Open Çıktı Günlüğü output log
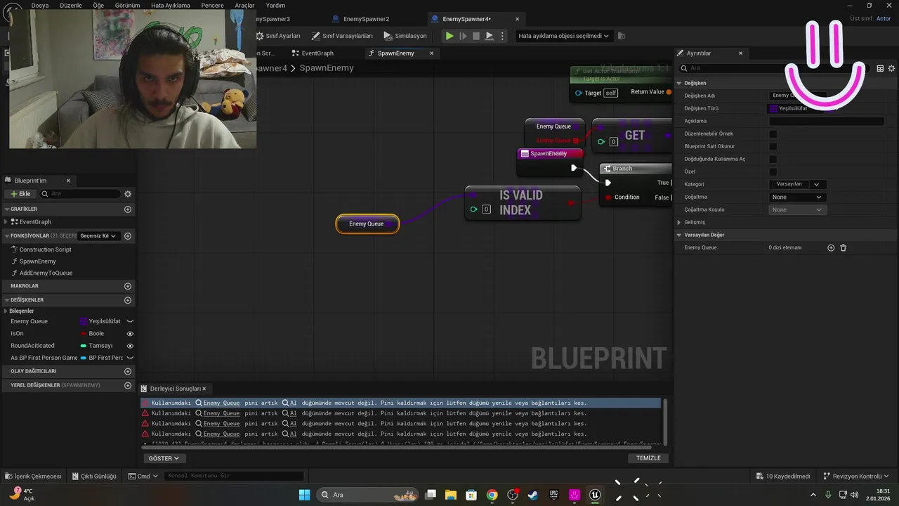899x506 pixels. coord(93,476)
